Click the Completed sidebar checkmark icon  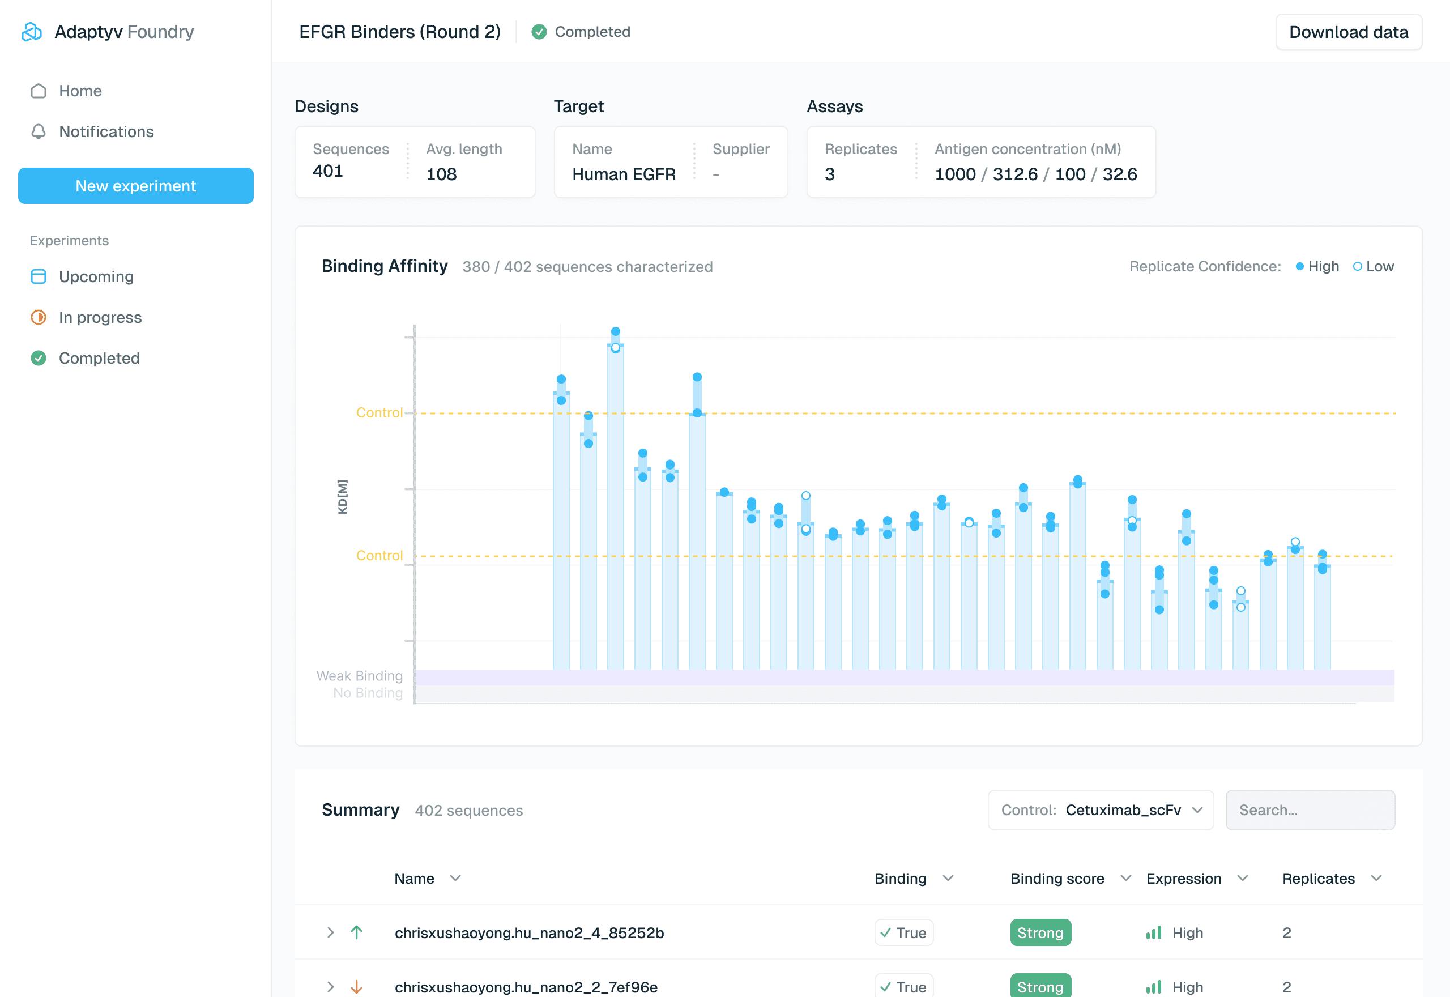[x=38, y=359]
